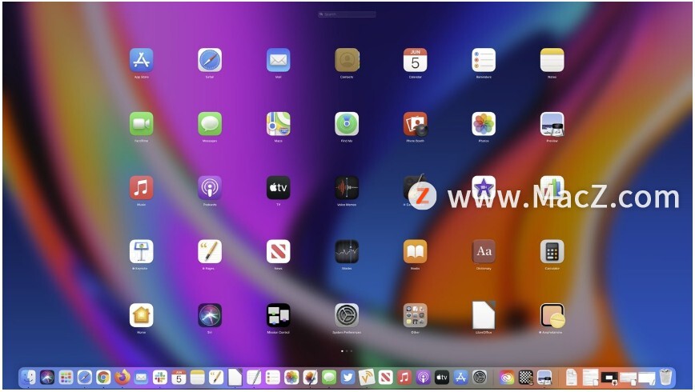695x392 pixels.
Task: Open Google Chrome from the Dock
Action: click(x=103, y=378)
